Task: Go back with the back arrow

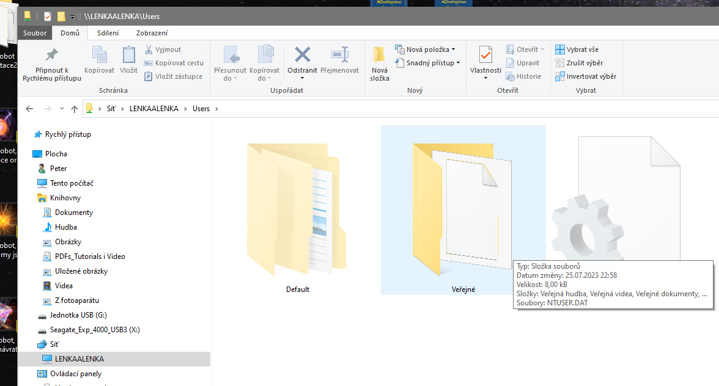Action: pyautogui.click(x=29, y=109)
